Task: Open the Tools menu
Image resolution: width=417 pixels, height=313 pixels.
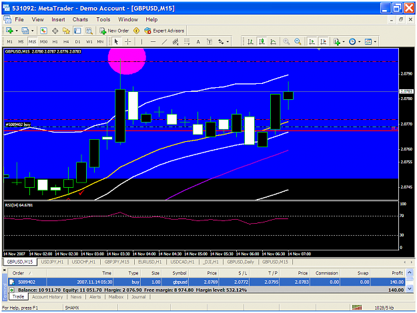Action: pos(103,19)
